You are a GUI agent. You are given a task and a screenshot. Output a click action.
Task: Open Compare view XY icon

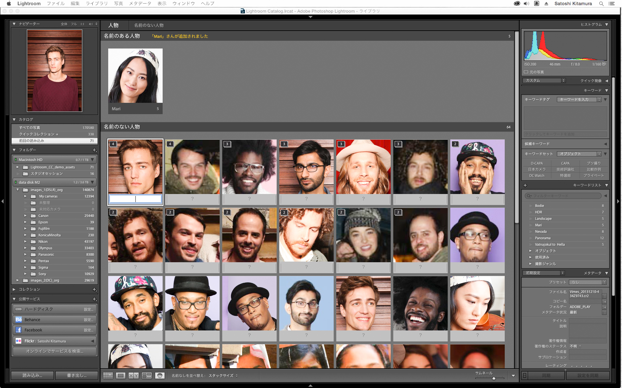133,375
